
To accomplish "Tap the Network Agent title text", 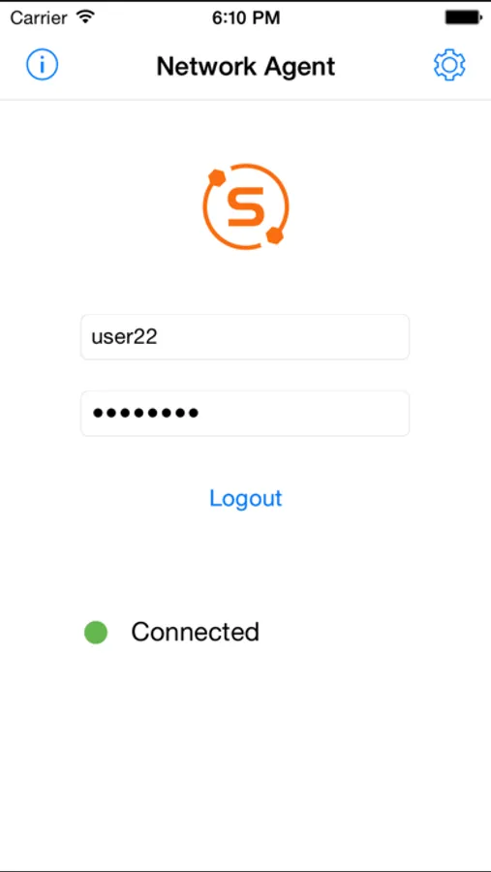I will [246, 66].
